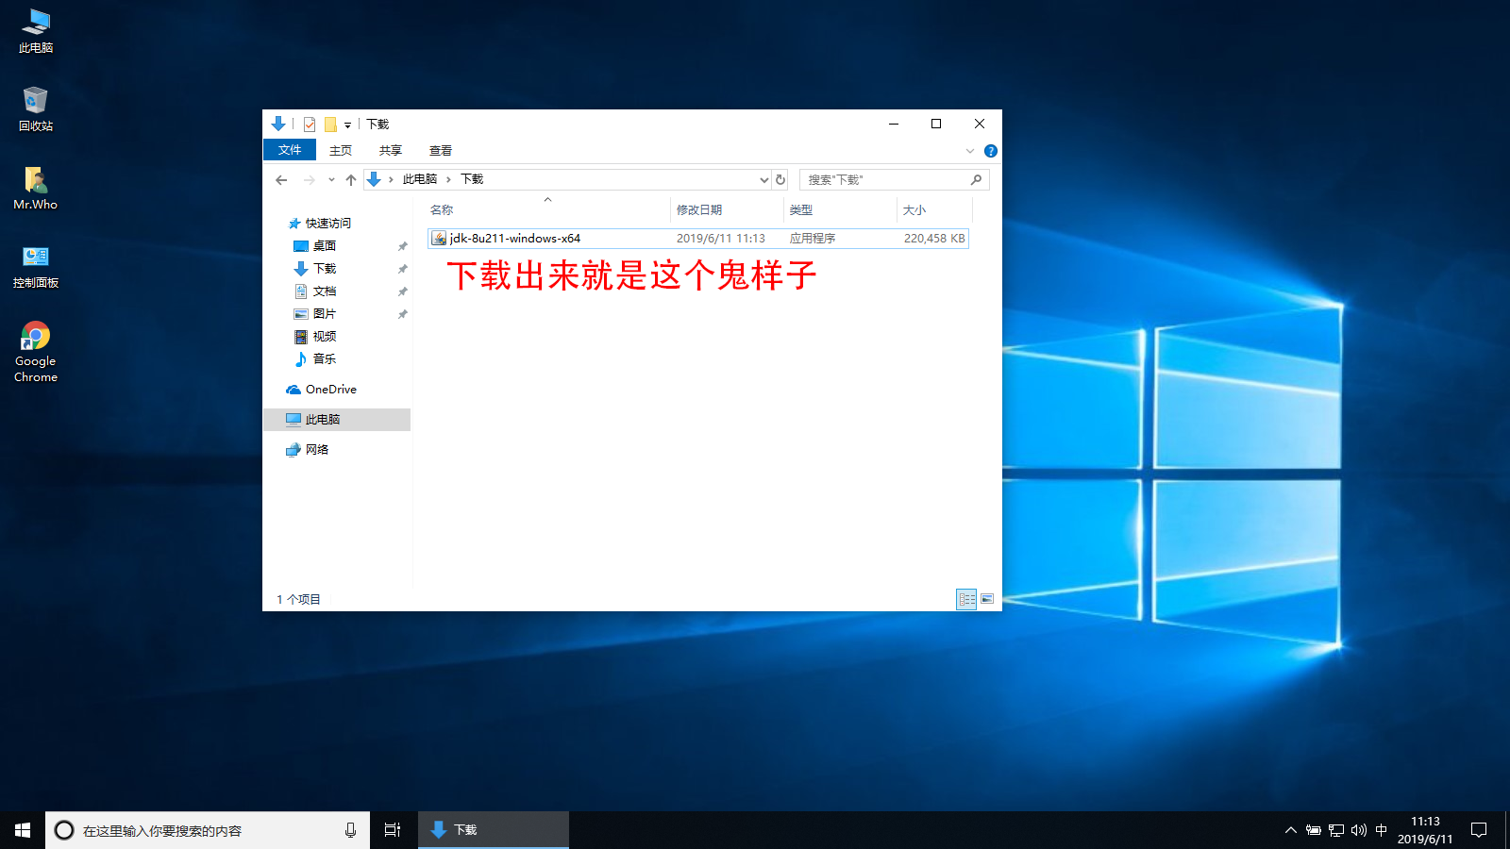Go up one folder level
This screenshot has width=1510, height=849.
pyautogui.click(x=351, y=179)
